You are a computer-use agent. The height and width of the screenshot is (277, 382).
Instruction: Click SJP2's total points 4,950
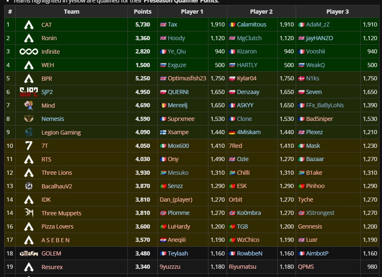click(x=142, y=92)
